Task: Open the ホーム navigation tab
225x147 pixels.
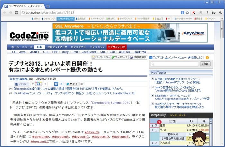Action: (15, 47)
